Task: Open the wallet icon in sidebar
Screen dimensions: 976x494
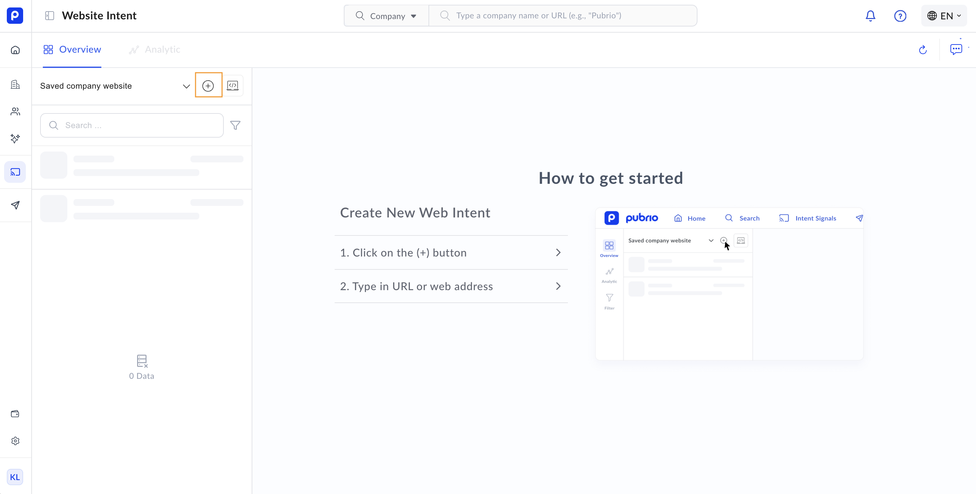Action: tap(15, 414)
